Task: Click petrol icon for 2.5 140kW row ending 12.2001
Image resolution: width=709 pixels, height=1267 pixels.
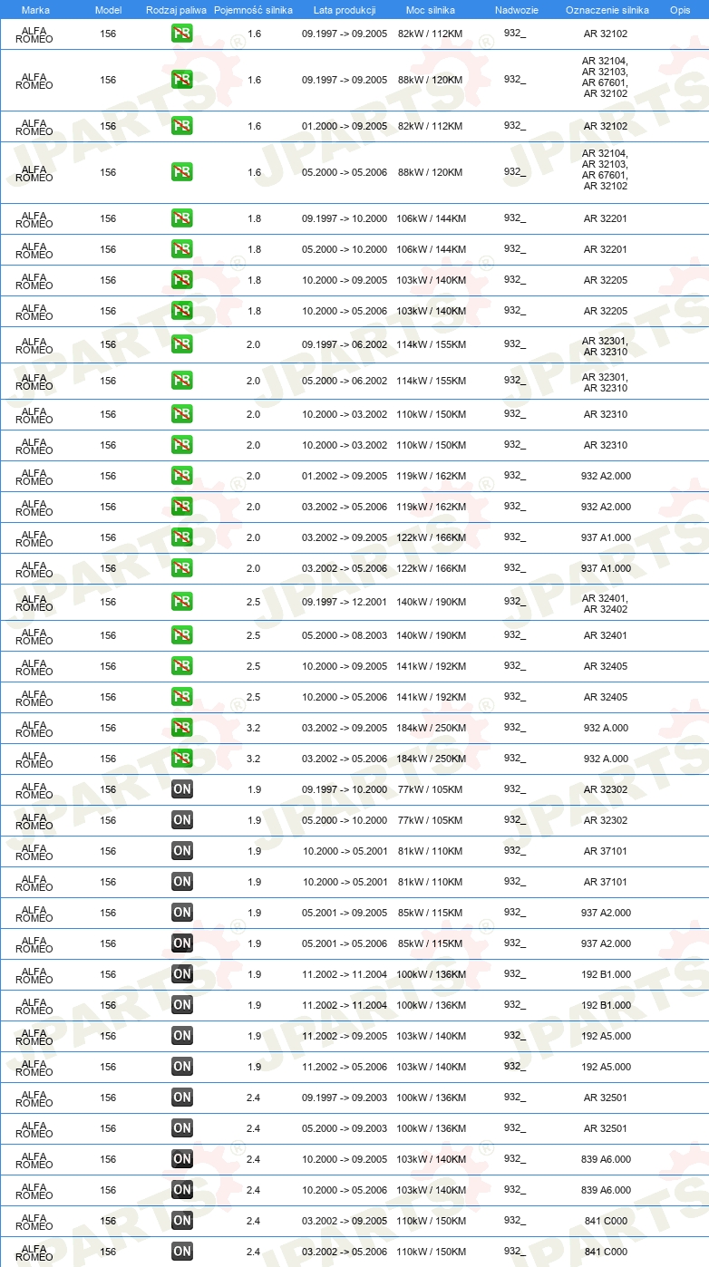Action: pos(181,602)
